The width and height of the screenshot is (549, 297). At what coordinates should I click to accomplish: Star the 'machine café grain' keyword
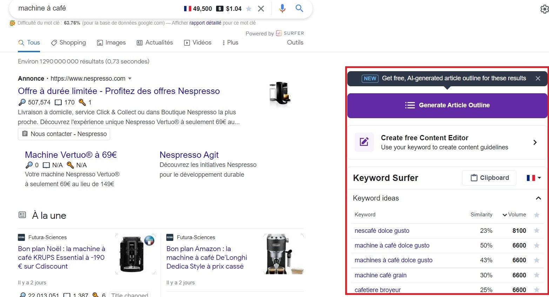tap(536, 275)
